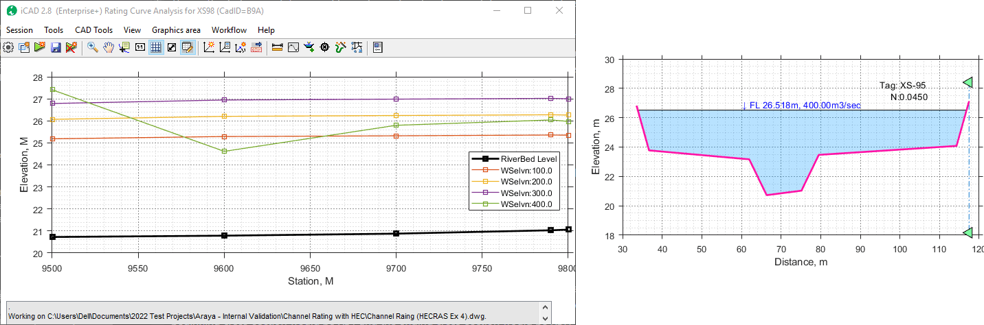Click the data cursor tool icon

point(124,47)
